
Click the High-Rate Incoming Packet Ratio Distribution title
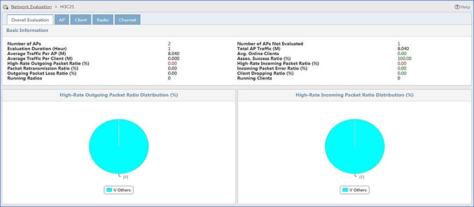click(355, 95)
